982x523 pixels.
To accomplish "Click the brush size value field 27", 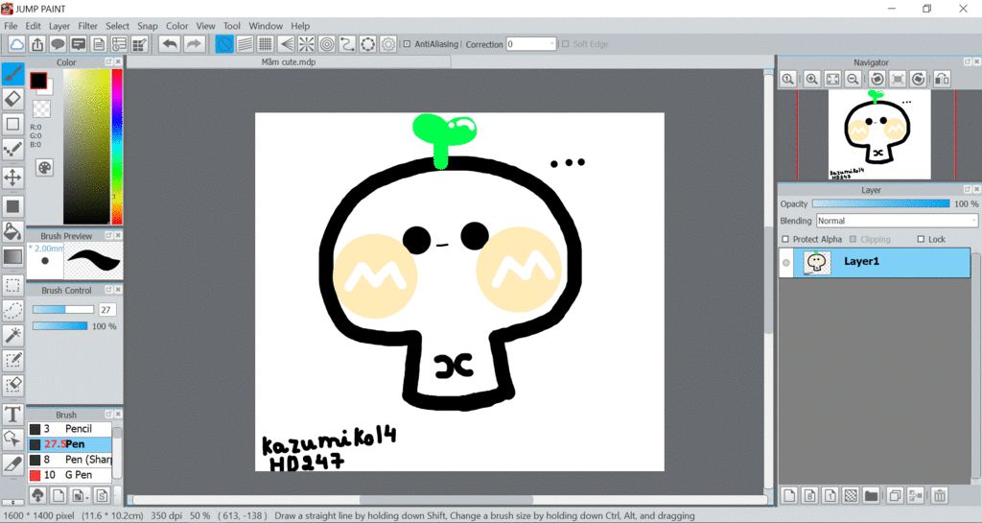I will [x=107, y=309].
